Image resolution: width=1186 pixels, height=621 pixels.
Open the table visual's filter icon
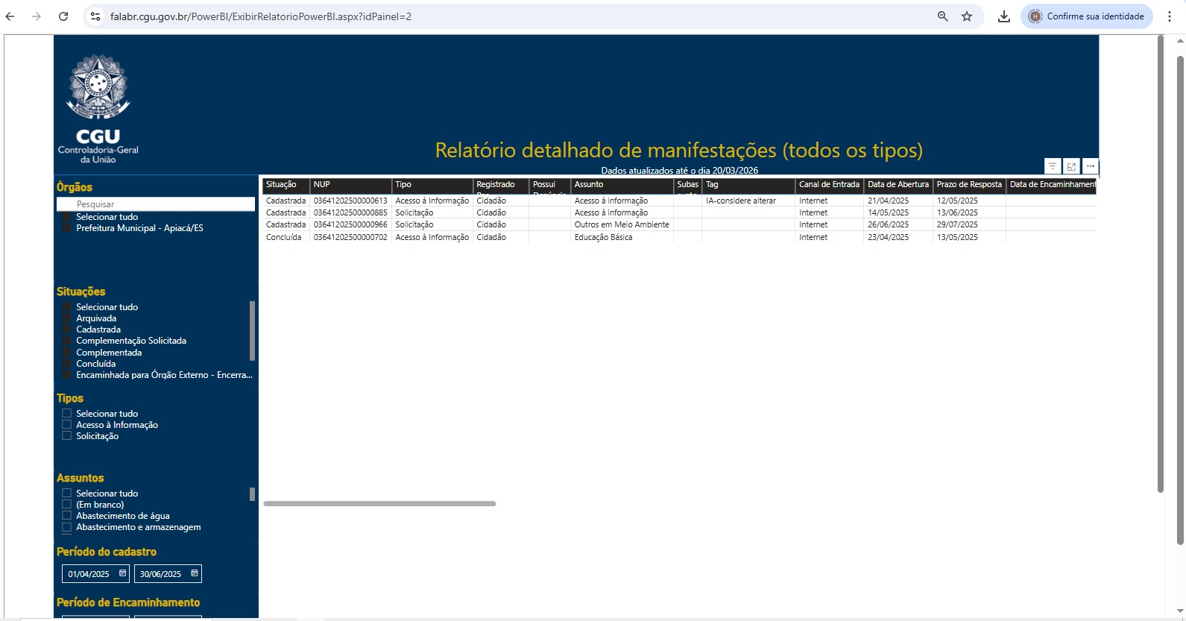click(1053, 166)
